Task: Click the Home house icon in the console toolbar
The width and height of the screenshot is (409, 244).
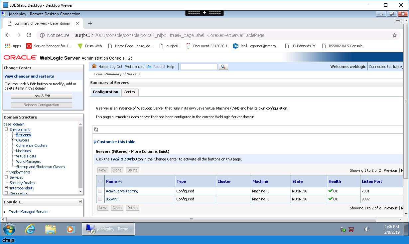Action: point(94,66)
